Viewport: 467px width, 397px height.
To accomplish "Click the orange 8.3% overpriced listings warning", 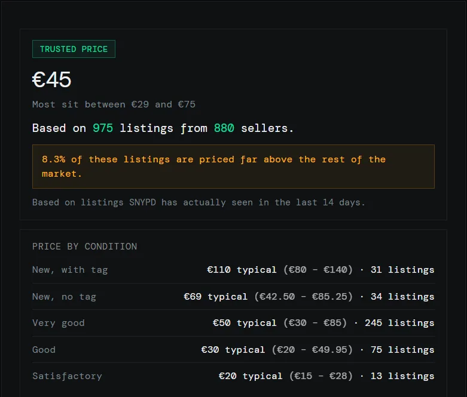I will pyautogui.click(x=233, y=167).
